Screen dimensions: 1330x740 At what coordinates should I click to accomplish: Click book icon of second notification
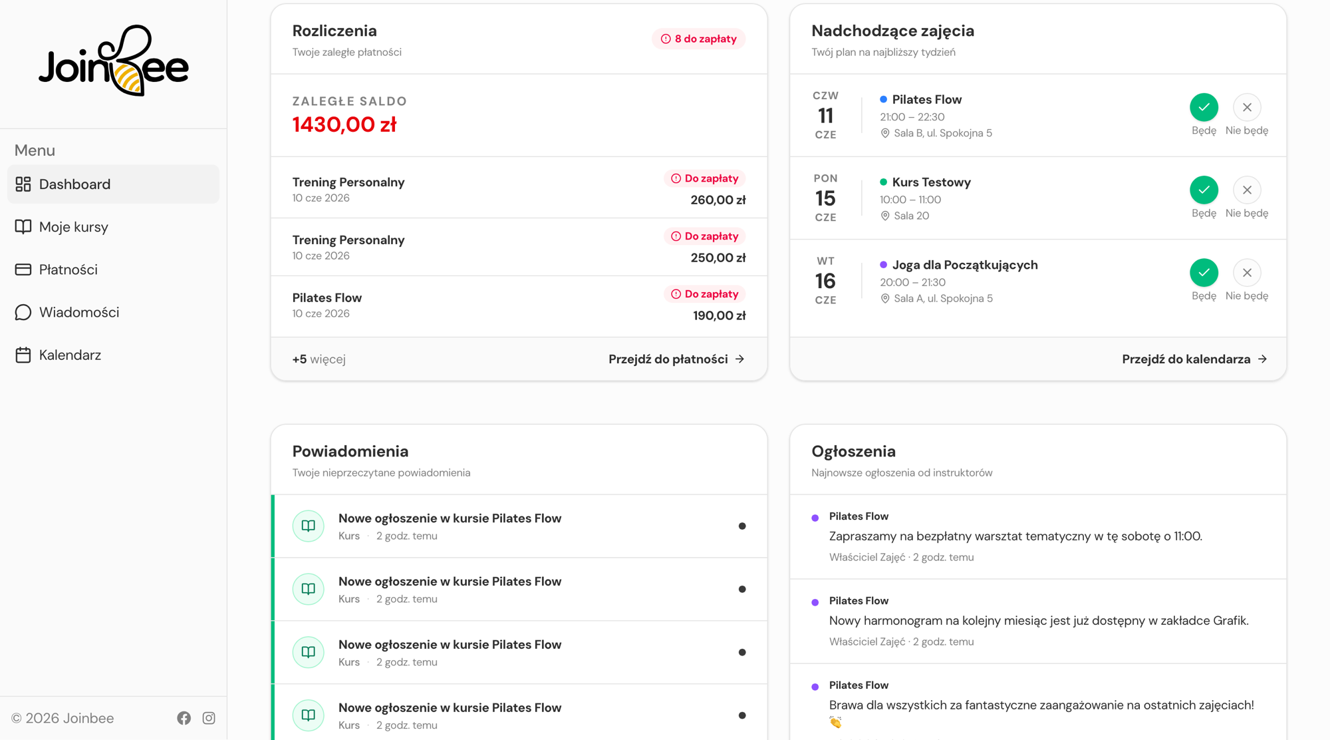(309, 589)
